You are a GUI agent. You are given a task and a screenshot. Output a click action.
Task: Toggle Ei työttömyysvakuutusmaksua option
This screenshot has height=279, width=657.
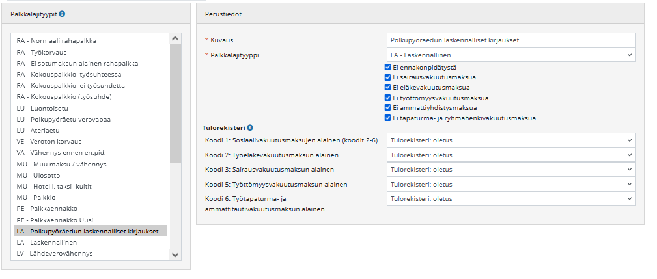pyautogui.click(x=388, y=98)
